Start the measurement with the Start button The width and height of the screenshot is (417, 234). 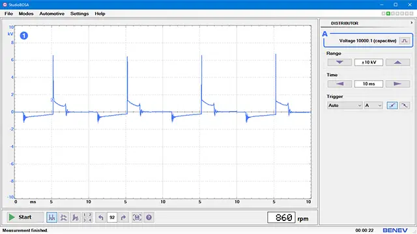(x=25, y=217)
